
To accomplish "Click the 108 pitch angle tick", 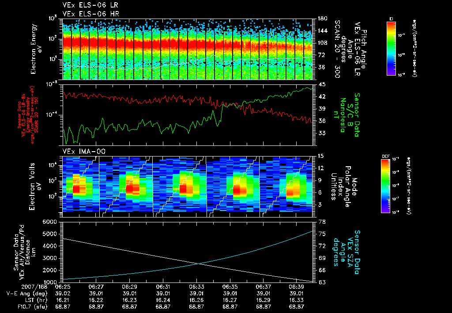I will [322, 43].
